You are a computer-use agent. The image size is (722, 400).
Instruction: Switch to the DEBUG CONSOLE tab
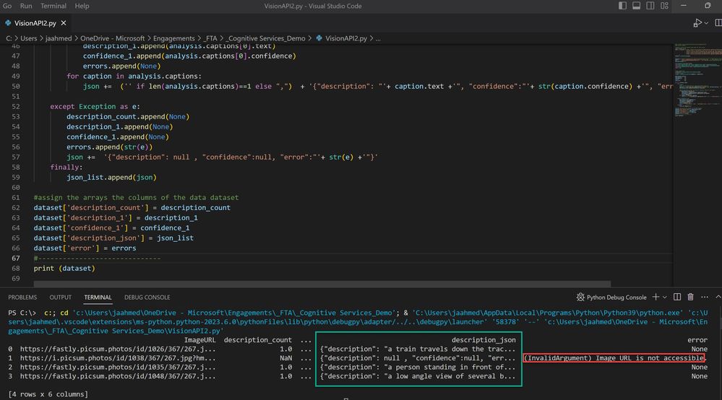(147, 297)
